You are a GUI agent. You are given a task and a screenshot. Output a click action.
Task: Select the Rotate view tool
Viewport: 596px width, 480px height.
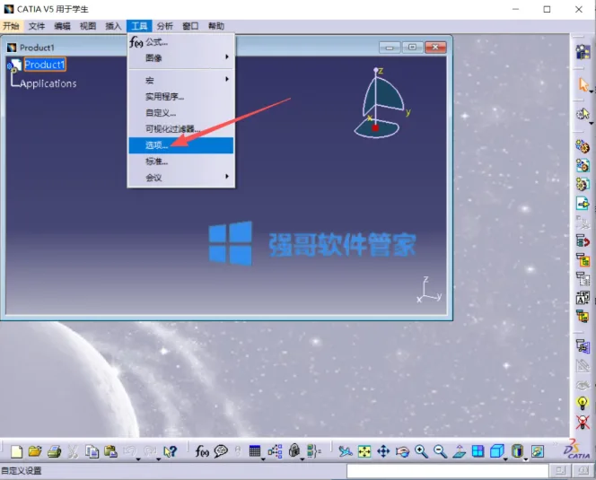point(402,451)
